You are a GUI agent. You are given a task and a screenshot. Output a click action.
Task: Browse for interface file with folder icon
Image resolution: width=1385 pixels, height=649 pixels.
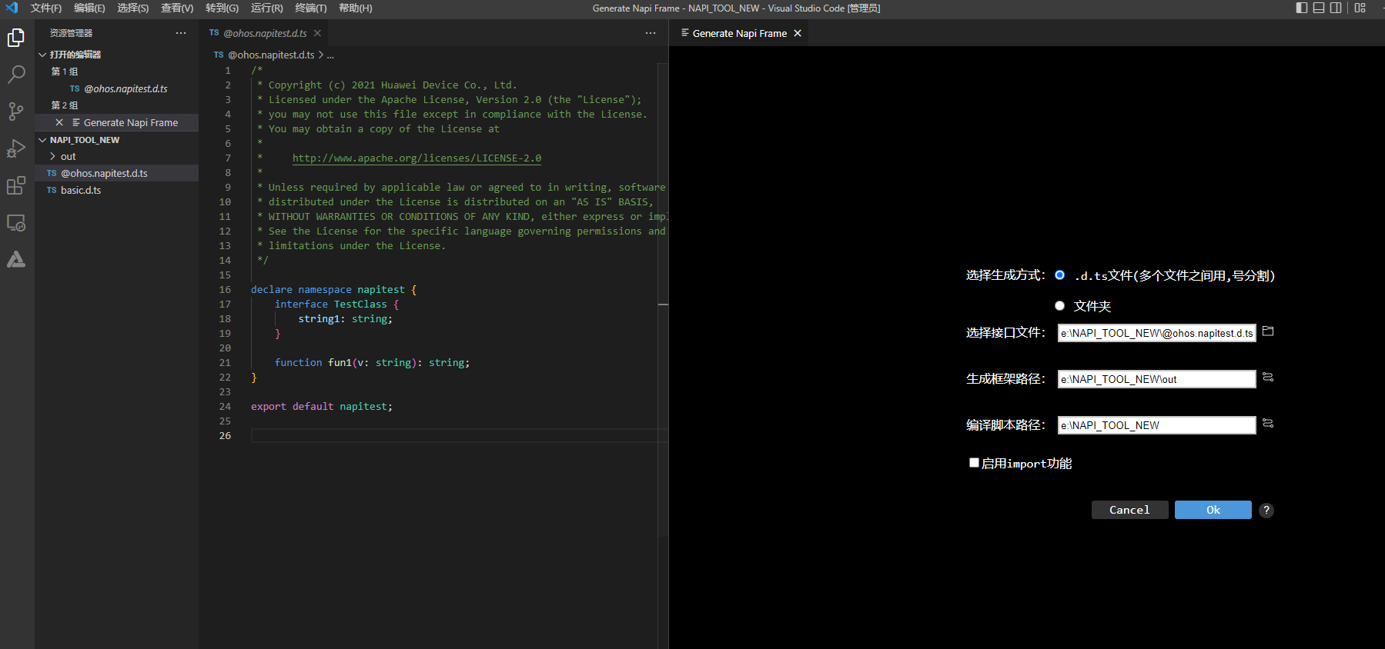tap(1268, 331)
